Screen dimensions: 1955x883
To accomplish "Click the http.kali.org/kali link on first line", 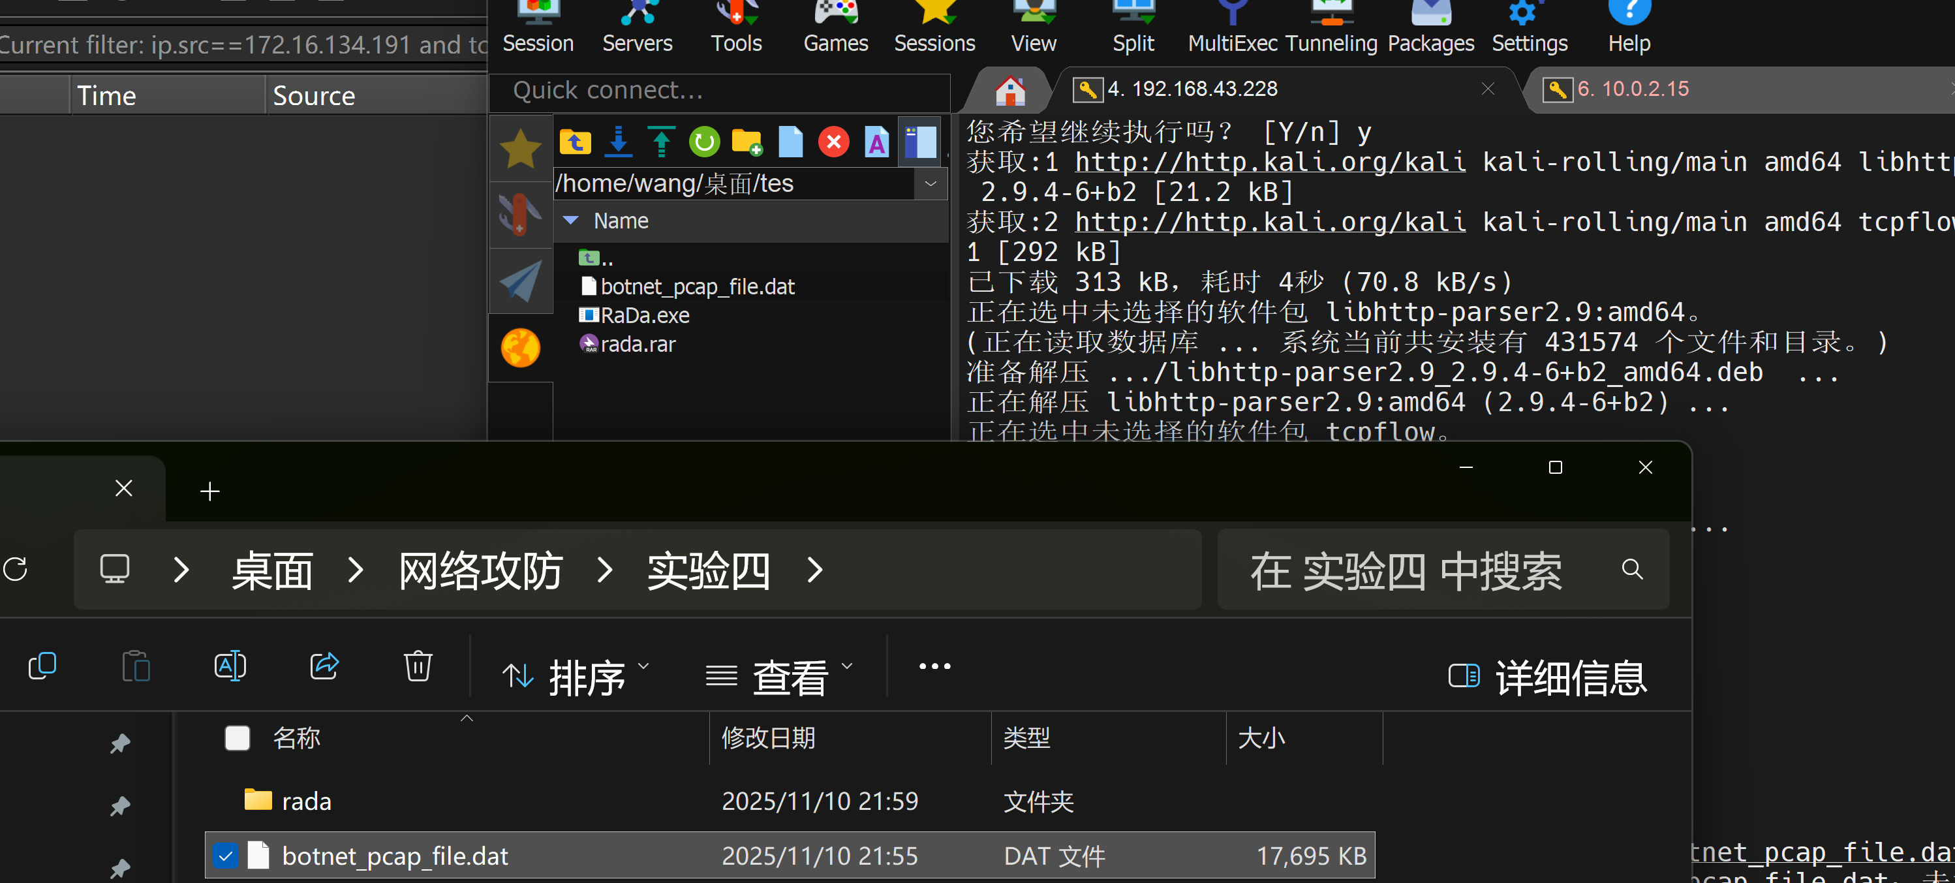I will [1270, 162].
